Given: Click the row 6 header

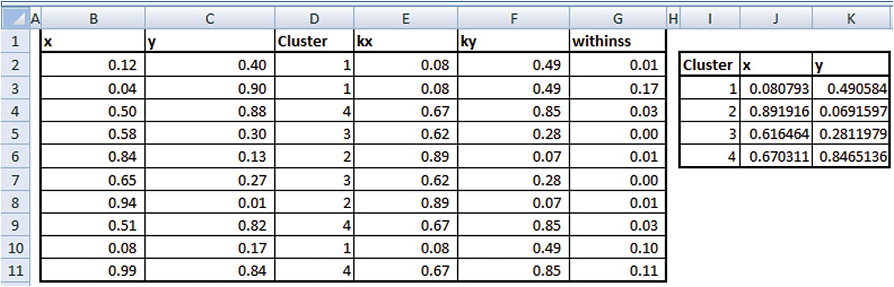Looking at the screenshot, I should click(15, 156).
